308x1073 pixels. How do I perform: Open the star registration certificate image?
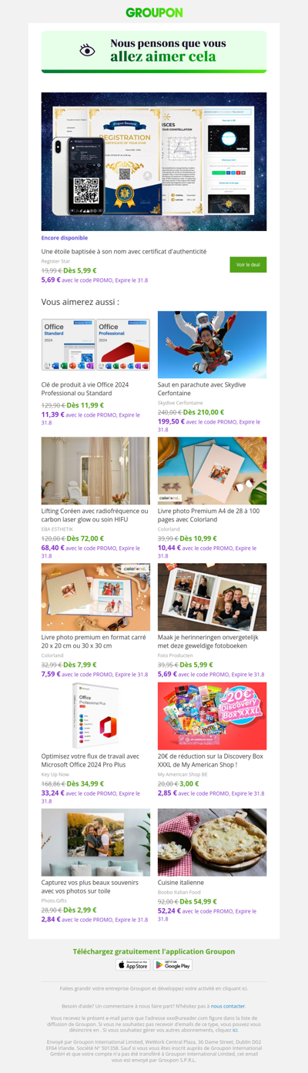154,162
